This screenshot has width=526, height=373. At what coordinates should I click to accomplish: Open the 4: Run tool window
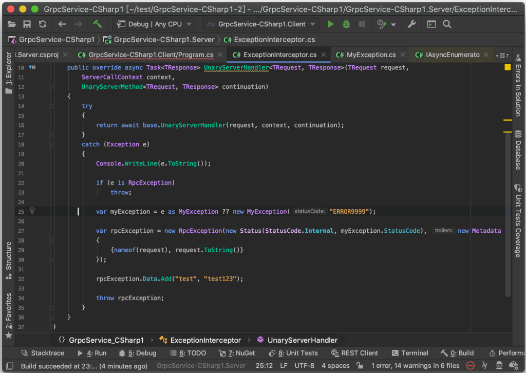tap(92, 353)
